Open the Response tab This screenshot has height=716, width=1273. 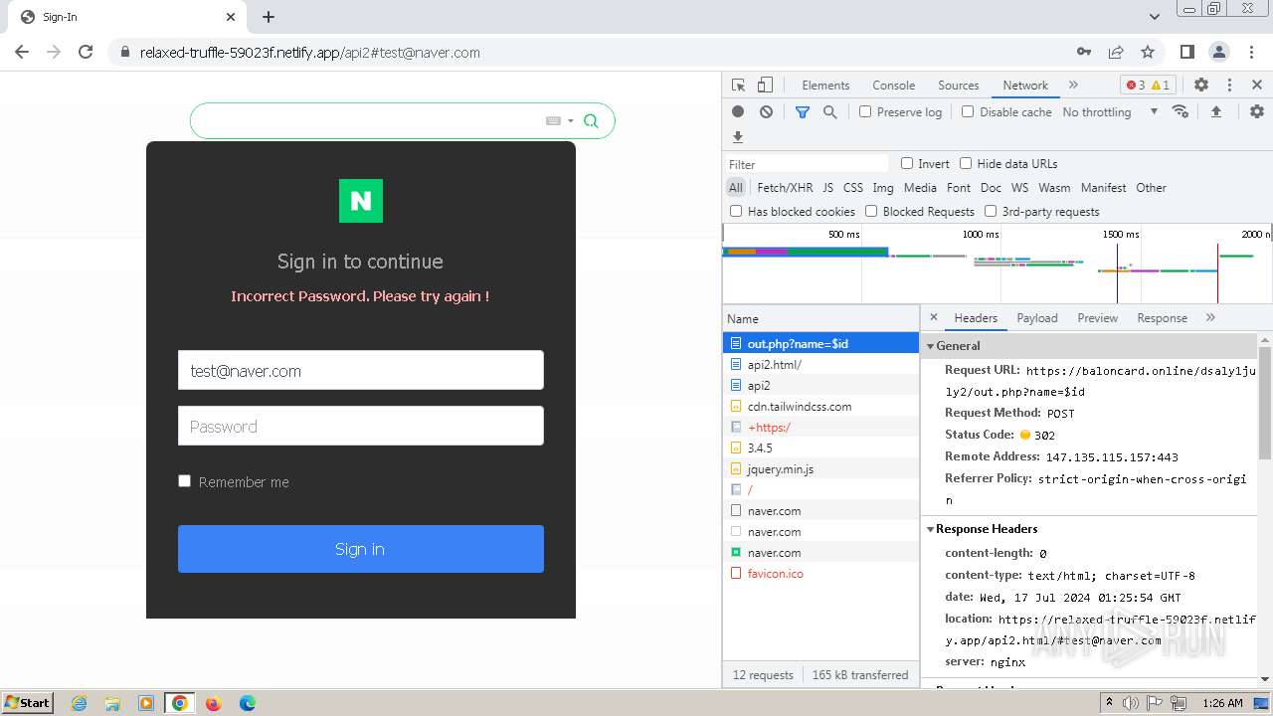tap(1162, 318)
